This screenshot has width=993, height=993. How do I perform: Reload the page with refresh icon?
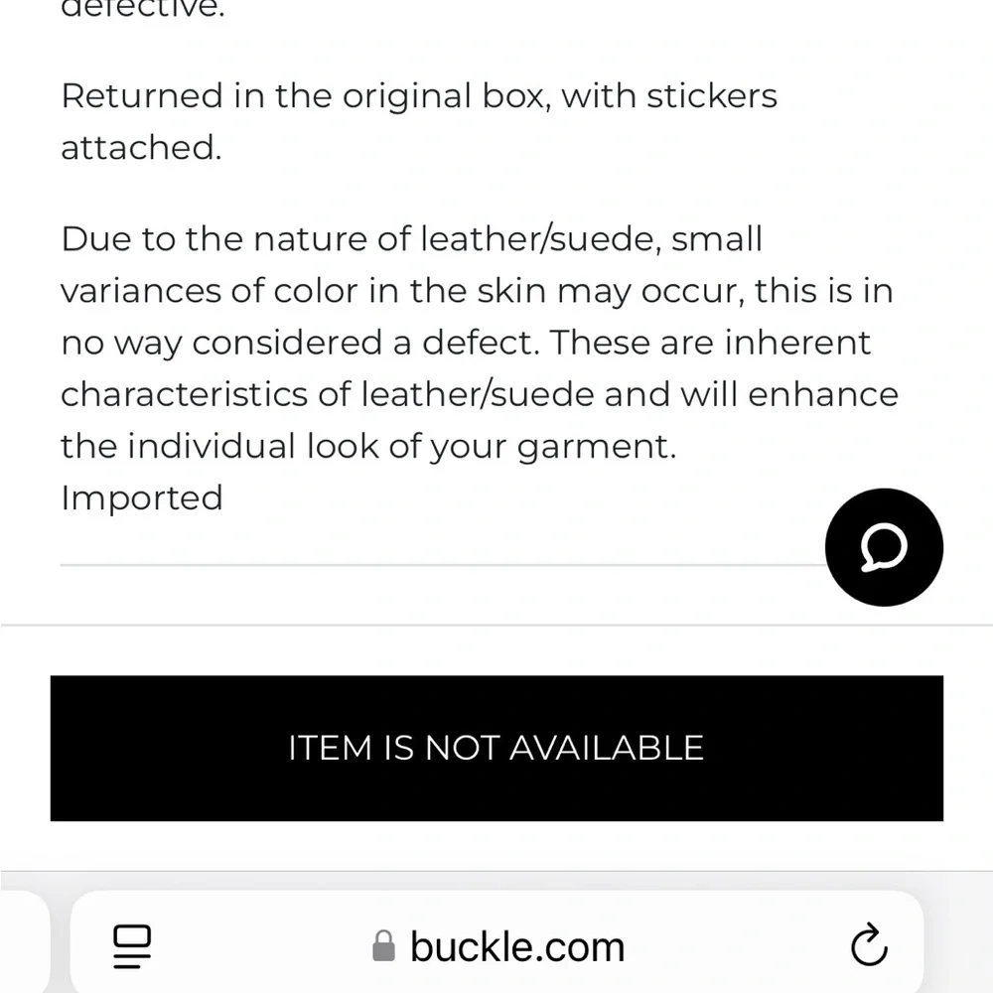pyautogui.click(x=869, y=946)
